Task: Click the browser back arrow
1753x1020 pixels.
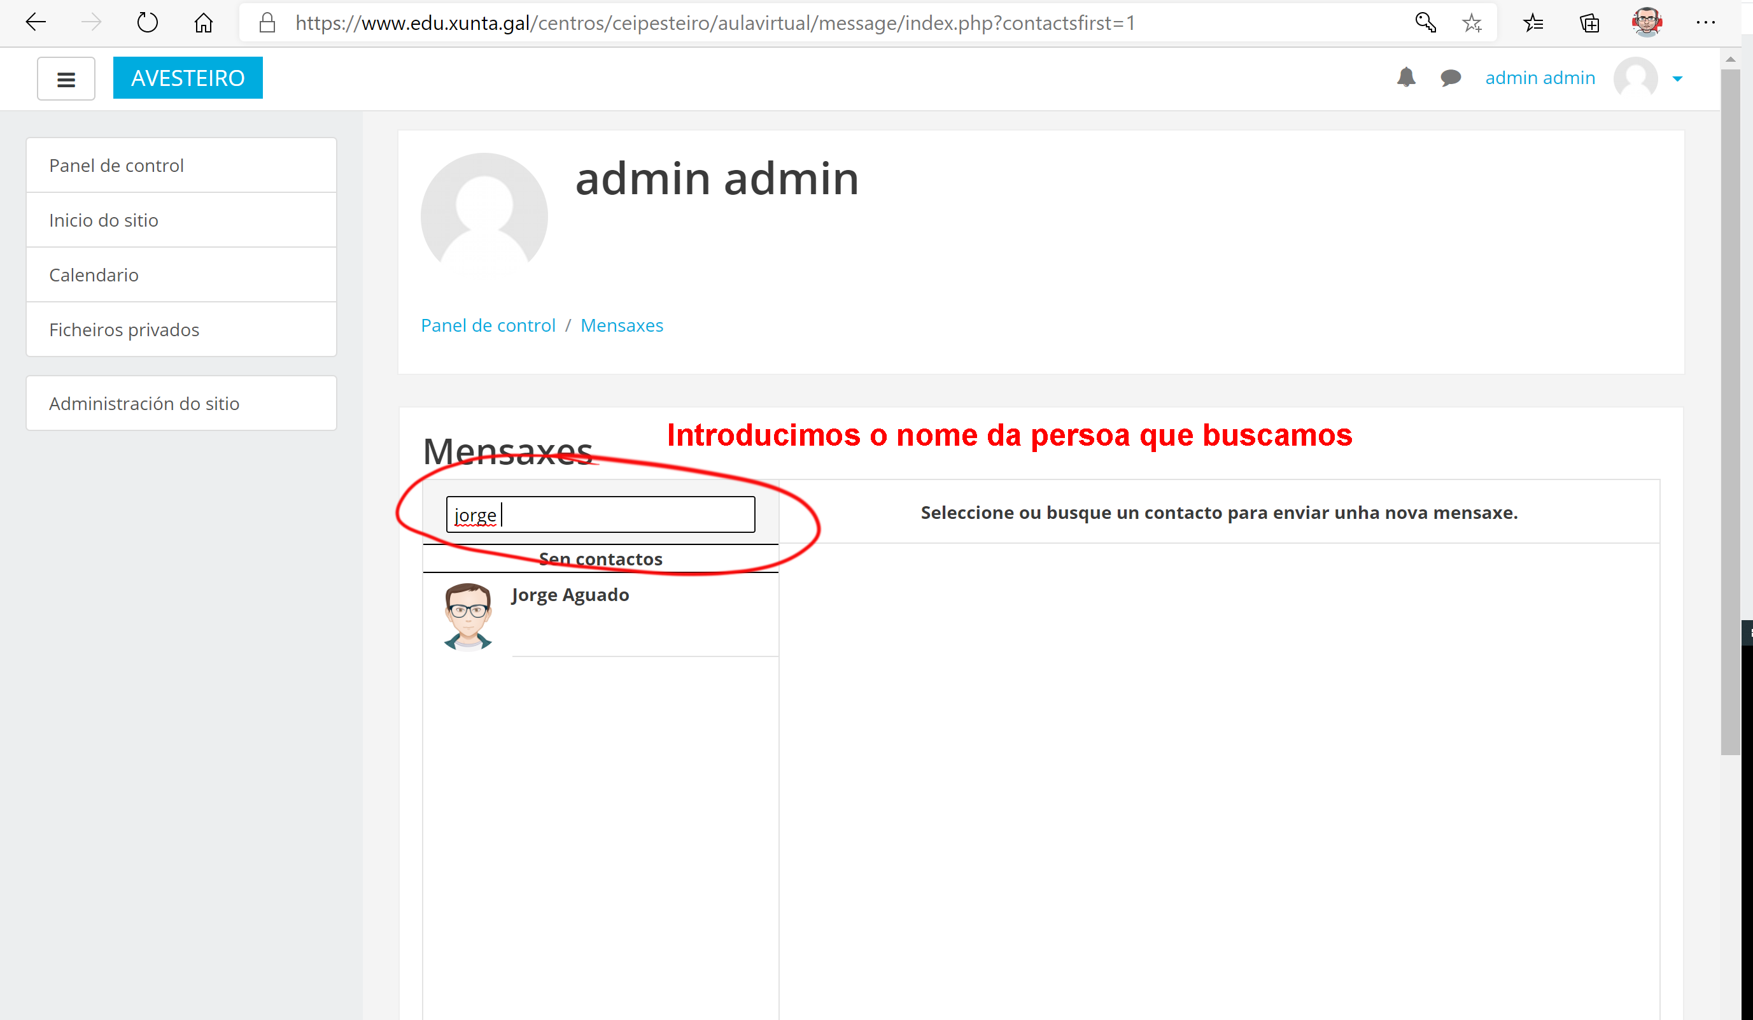Action: click(36, 23)
